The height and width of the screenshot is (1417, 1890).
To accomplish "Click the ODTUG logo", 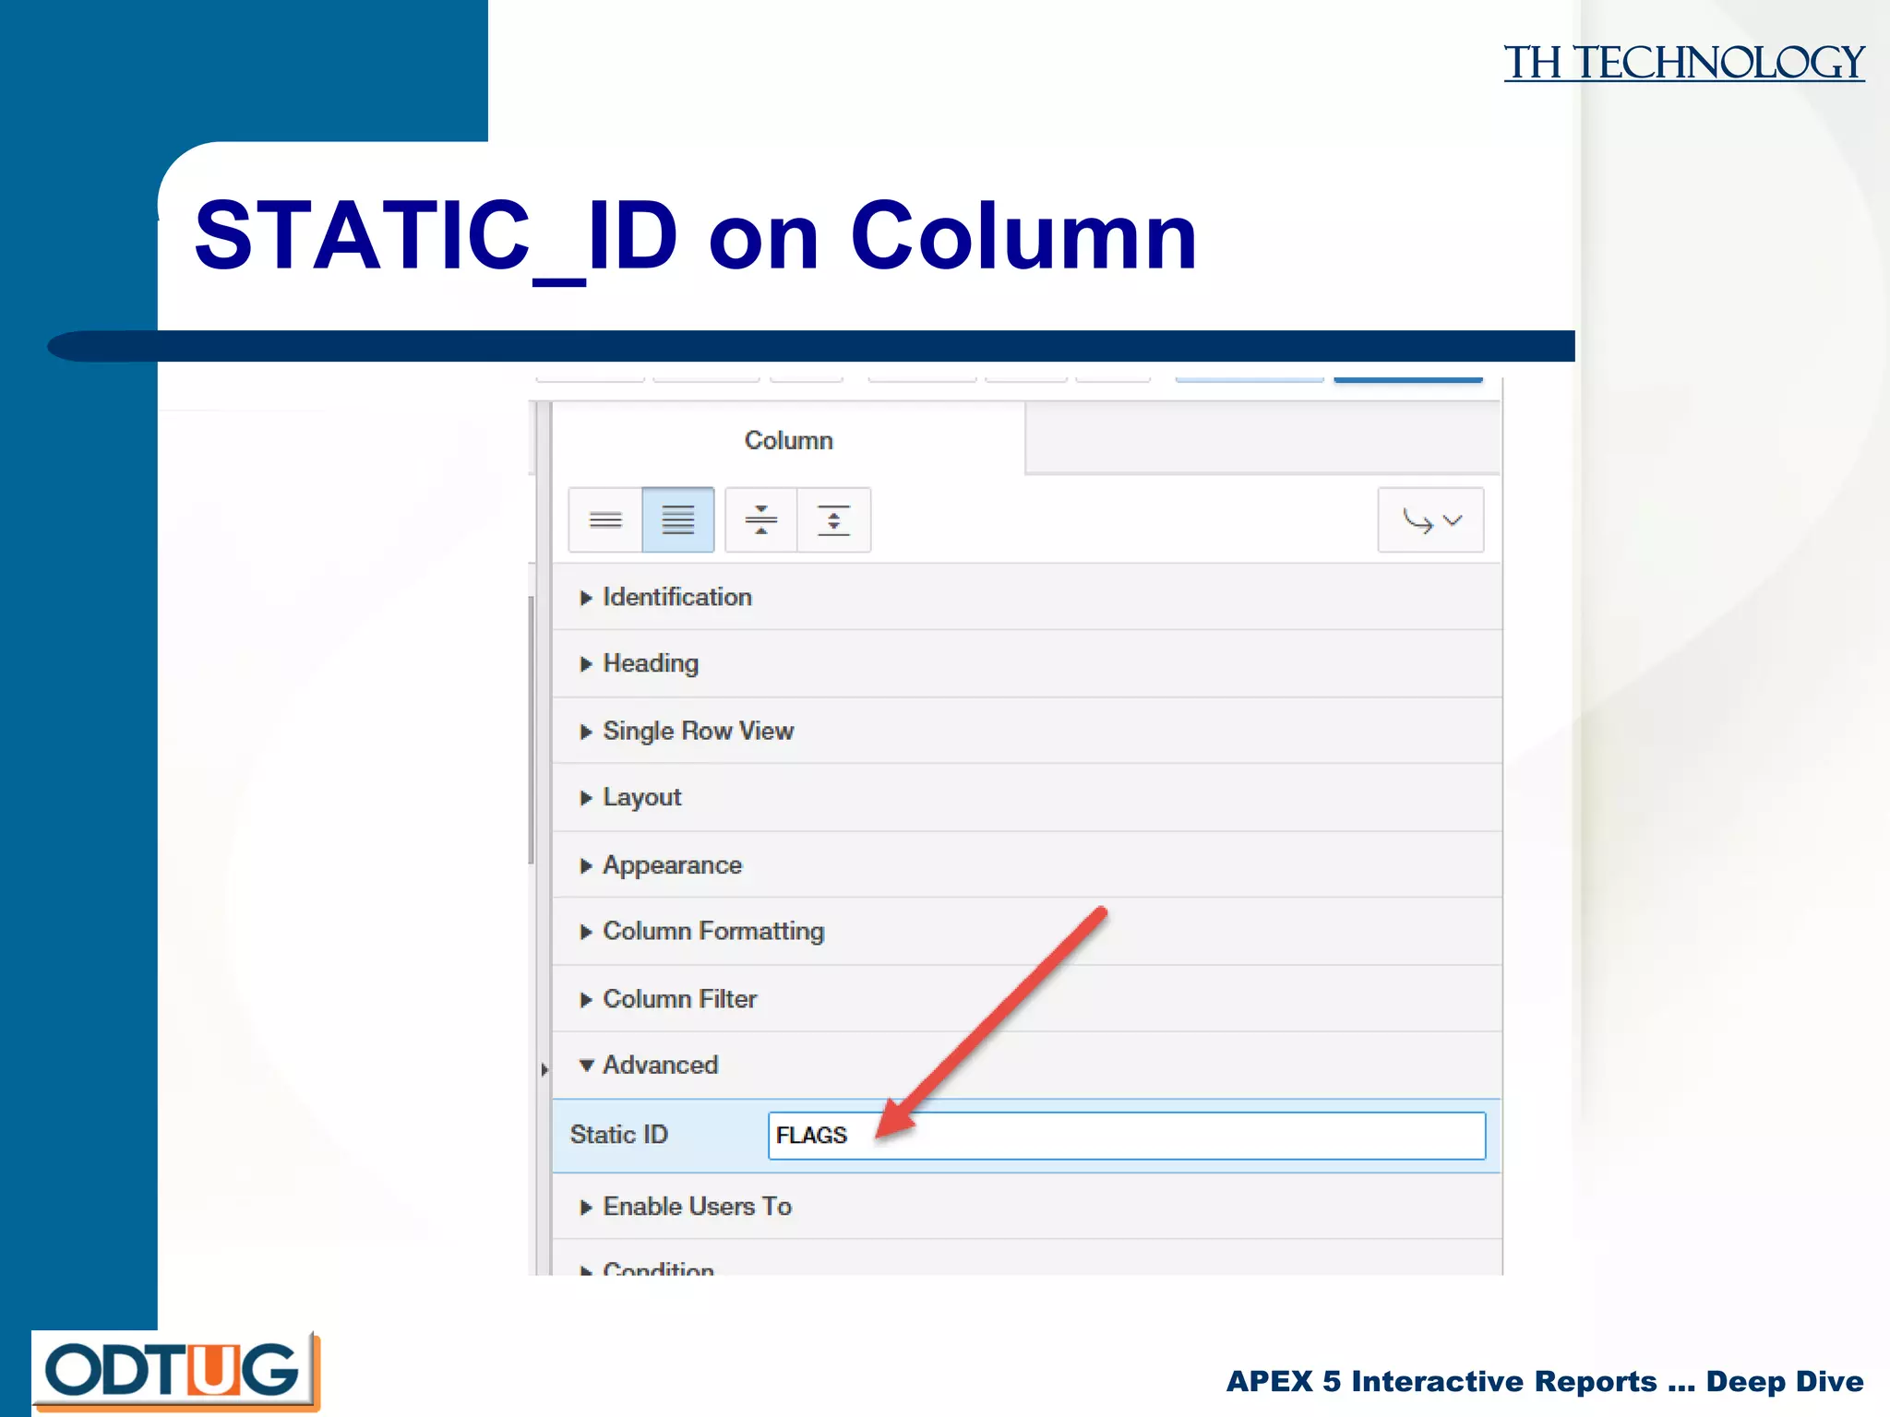I will point(175,1371).
